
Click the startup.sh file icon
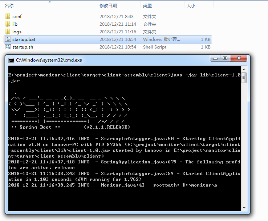pos(8,47)
